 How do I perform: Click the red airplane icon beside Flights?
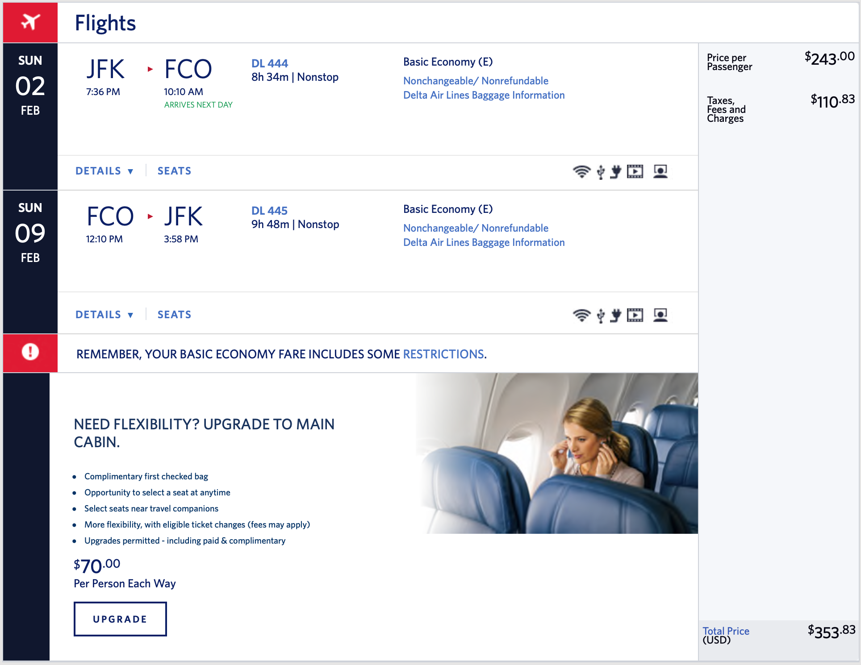[30, 22]
